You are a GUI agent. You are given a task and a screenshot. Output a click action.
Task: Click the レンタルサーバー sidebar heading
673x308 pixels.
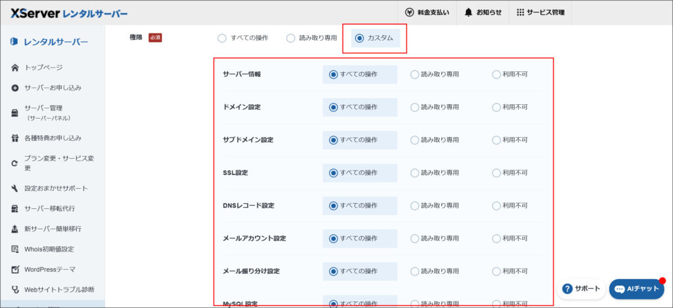tap(56, 42)
